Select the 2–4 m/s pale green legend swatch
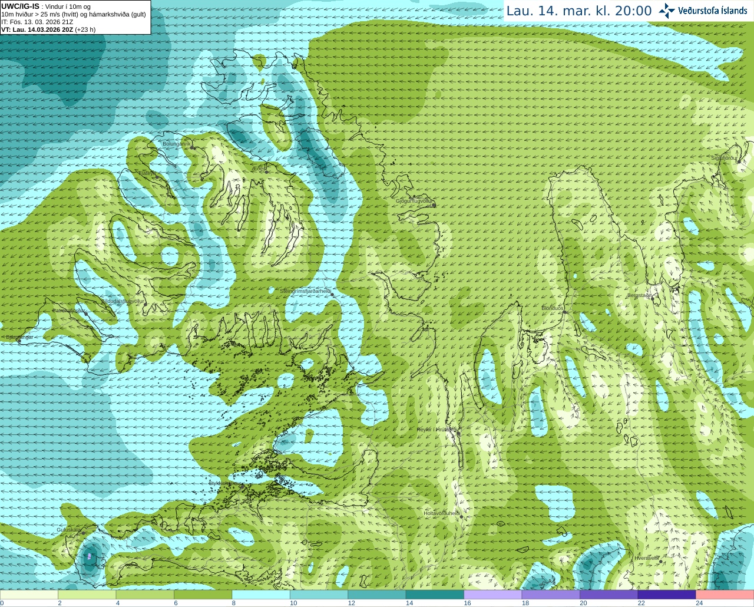Image resolution: width=754 pixels, height=607 pixels. tap(87, 594)
